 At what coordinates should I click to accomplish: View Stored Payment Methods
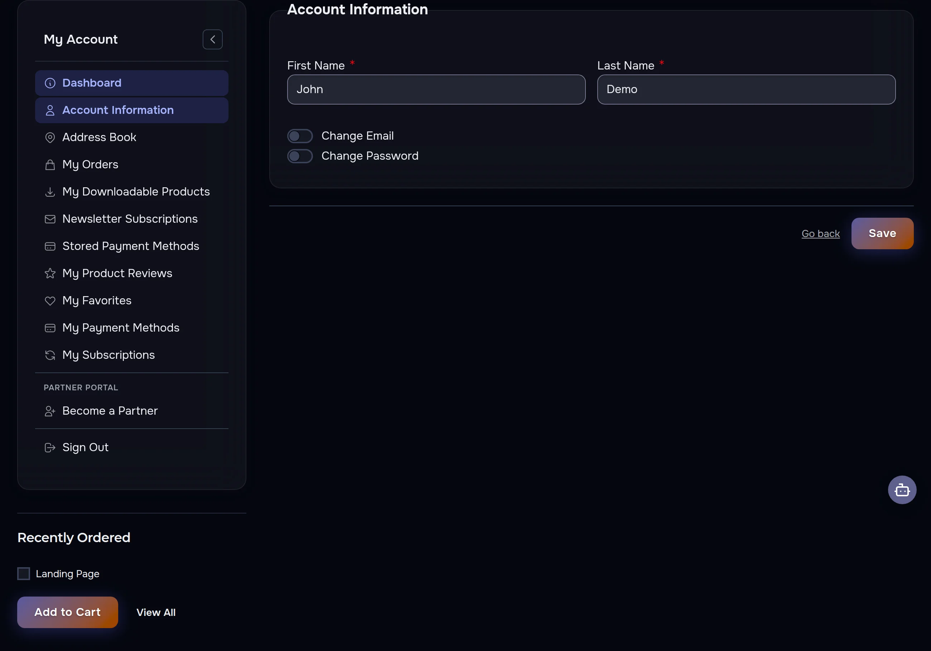pyautogui.click(x=131, y=246)
